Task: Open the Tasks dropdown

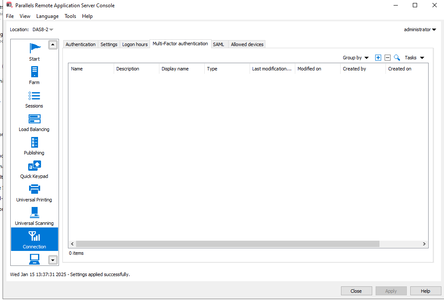Action: [414, 58]
